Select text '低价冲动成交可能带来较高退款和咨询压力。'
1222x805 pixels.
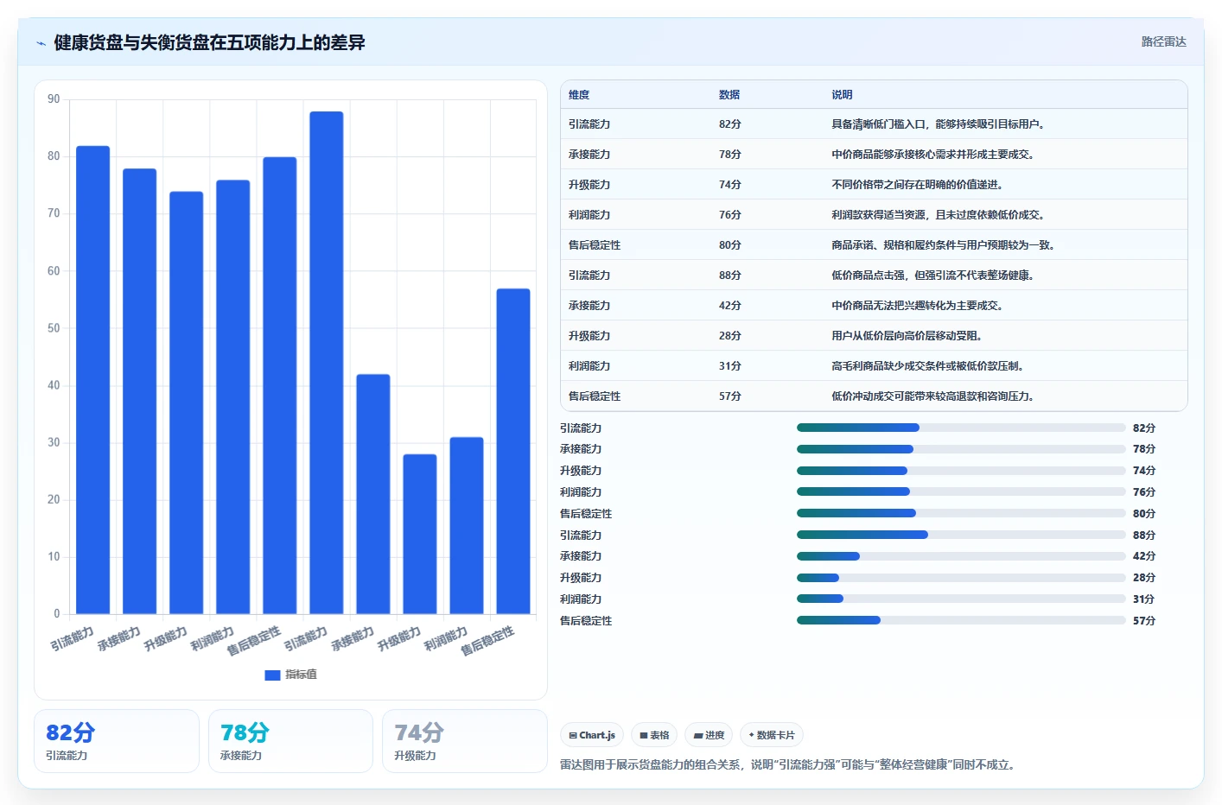(933, 396)
